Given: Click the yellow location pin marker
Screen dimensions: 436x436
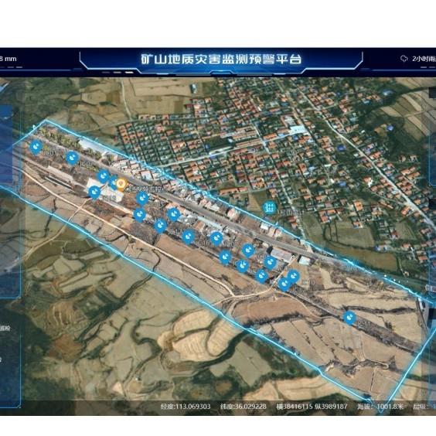Looking at the screenshot, I should (121, 184).
